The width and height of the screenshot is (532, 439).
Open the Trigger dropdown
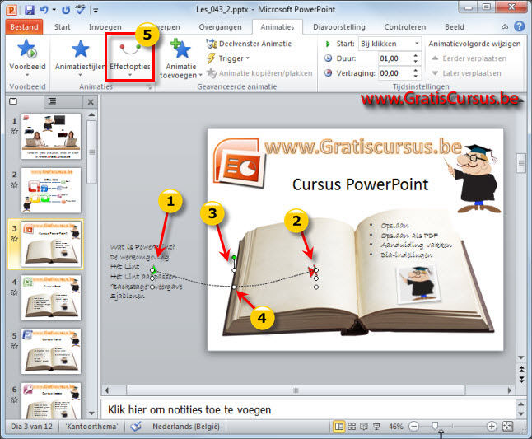[228, 58]
